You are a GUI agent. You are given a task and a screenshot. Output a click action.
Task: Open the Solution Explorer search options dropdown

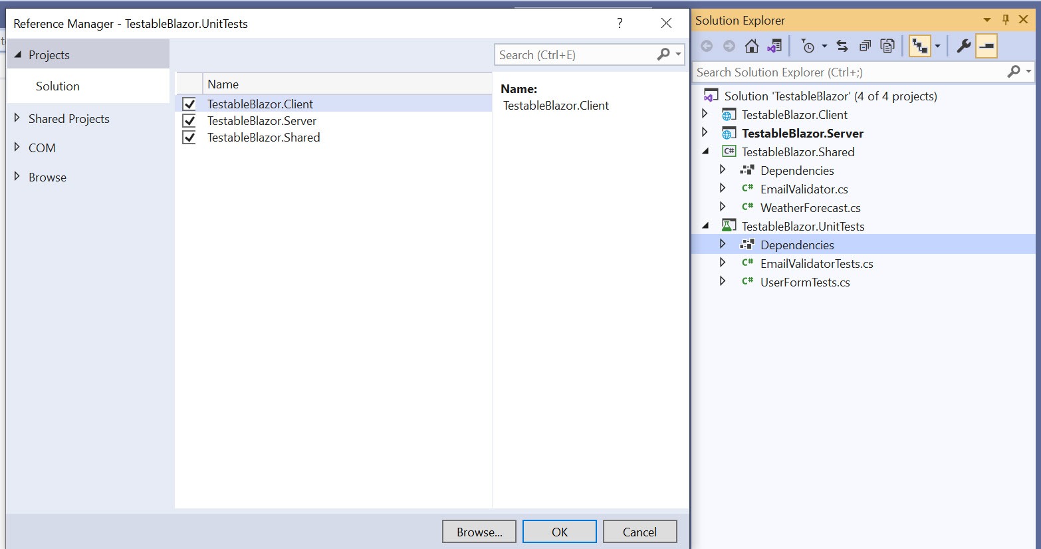click(x=1028, y=71)
